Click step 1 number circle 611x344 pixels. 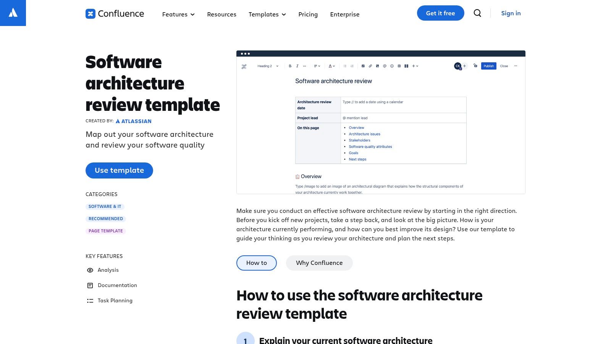[x=245, y=339]
